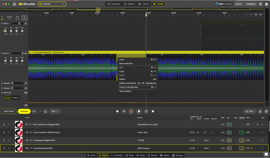Click the BPM warning icon on Freya row
The width and height of the screenshot is (270, 158).
[x=252, y=148]
